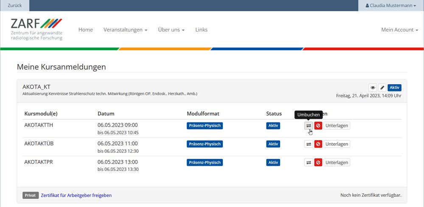The height and width of the screenshot is (207, 424).
Task: Click 'bis 06.05.2023 12:30' text
Action: 118,151
